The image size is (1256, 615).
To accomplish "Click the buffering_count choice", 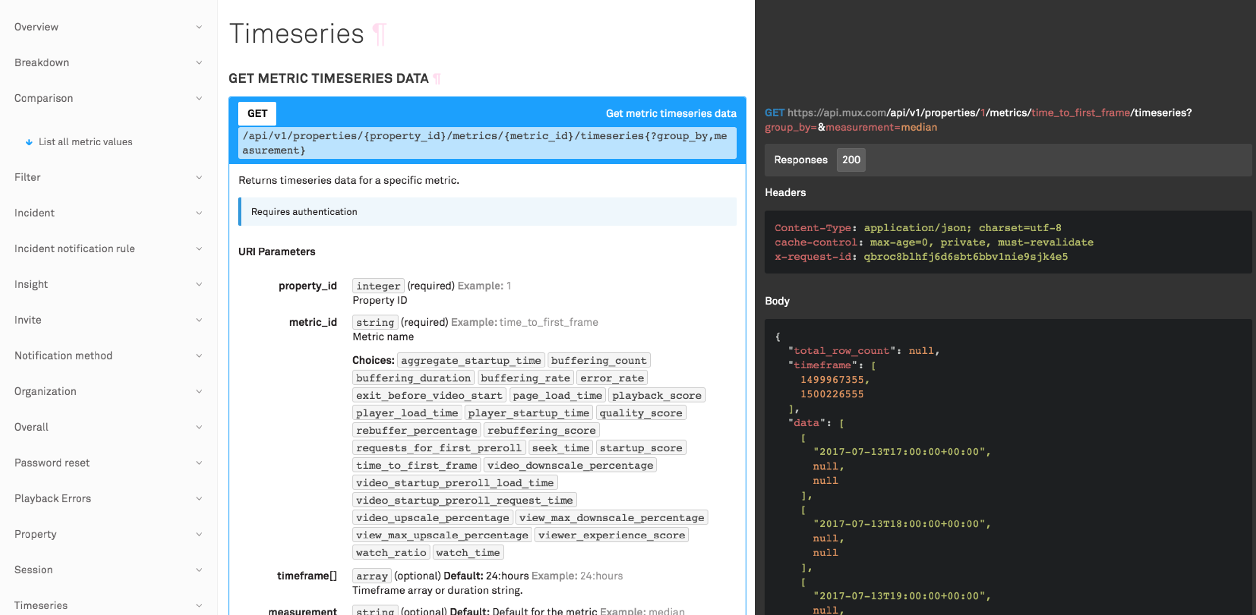I will tap(599, 360).
